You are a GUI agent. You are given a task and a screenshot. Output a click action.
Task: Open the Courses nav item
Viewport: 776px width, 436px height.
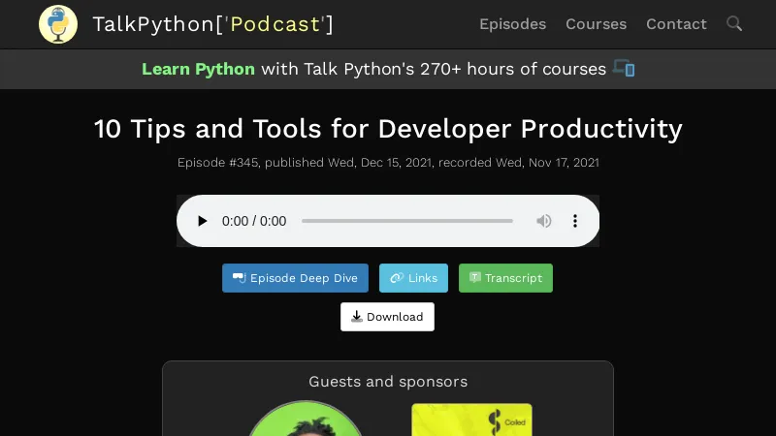pyautogui.click(x=596, y=24)
